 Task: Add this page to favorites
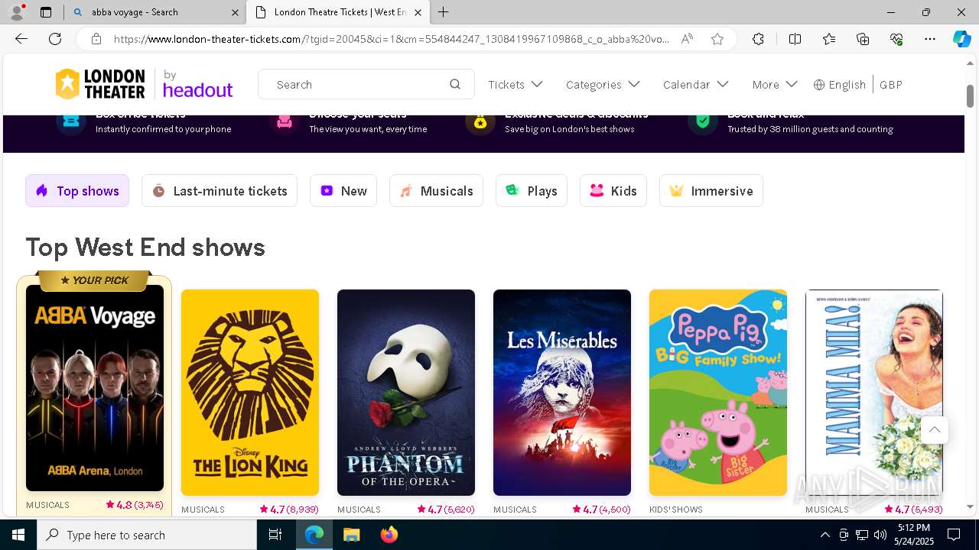tap(717, 39)
